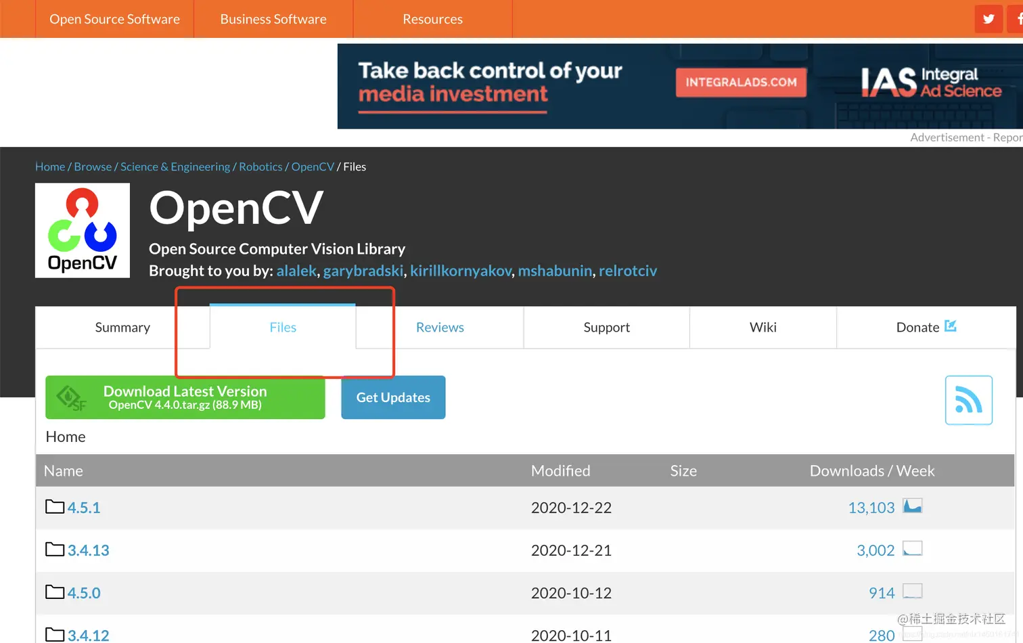This screenshot has height=643, width=1023.
Task: Click the external link icon beside Donate
Action: point(951,326)
